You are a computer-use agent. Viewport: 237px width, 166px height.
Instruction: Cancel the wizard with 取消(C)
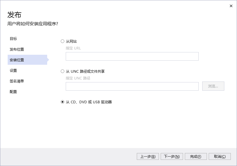pos(220,157)
